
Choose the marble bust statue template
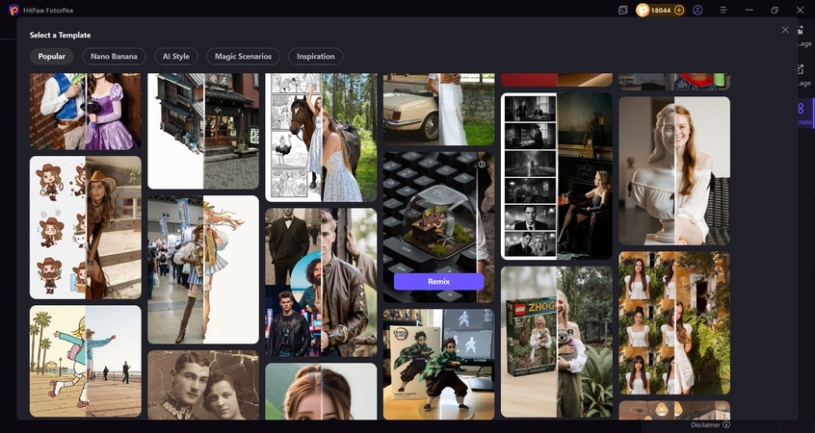coord(673,170)
